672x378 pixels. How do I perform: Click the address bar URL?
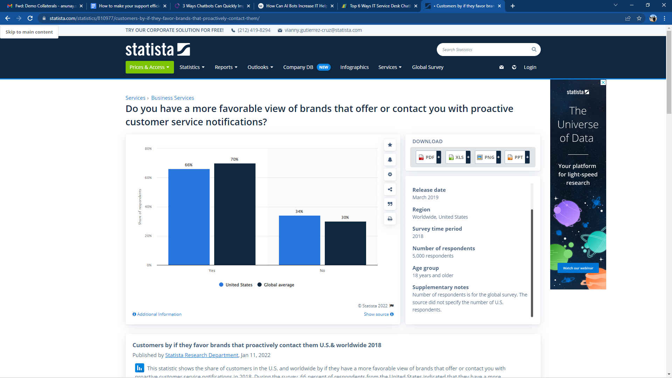pos(154,18)
